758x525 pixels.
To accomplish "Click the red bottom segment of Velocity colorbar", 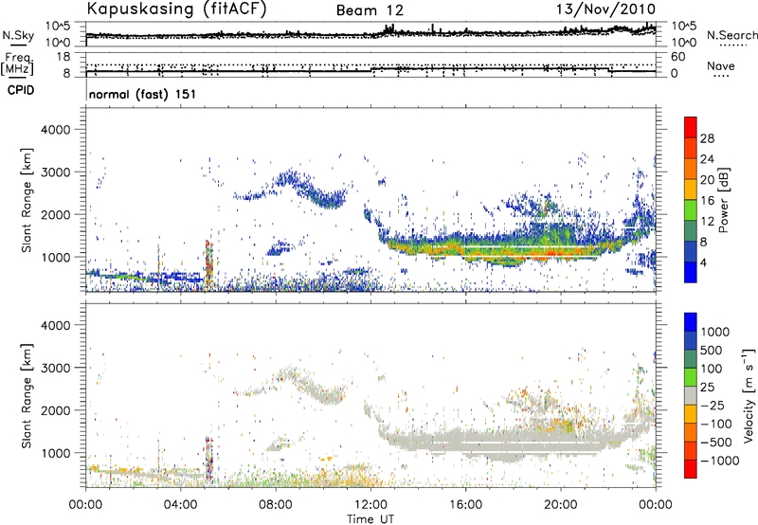I will (x=691, y=469).
